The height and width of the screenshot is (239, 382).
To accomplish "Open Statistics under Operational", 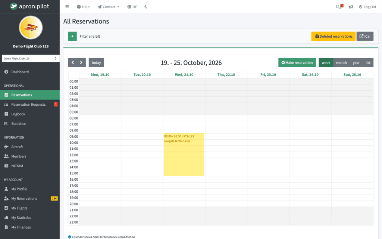I will coord(30,123).
